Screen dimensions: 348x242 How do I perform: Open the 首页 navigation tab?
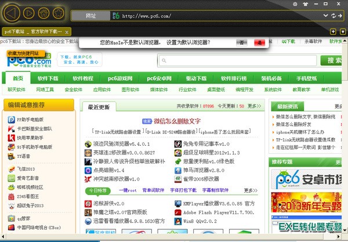[x=18, y=78]
